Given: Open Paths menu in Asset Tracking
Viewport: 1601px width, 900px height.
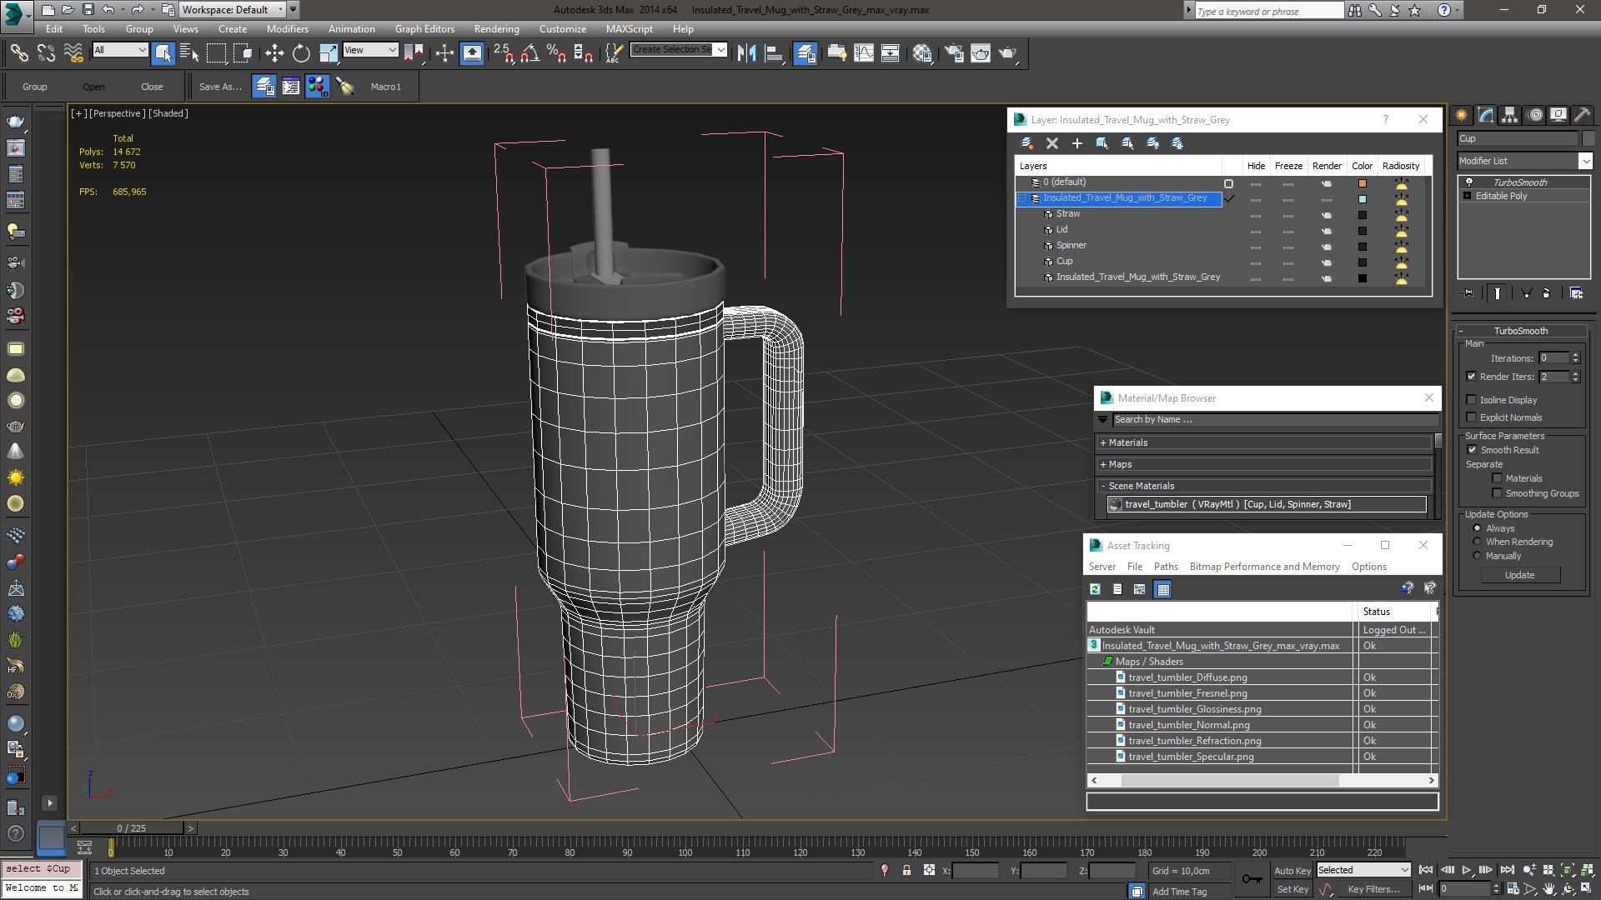Looking at the screenshot, I should tap(1165, 567).
